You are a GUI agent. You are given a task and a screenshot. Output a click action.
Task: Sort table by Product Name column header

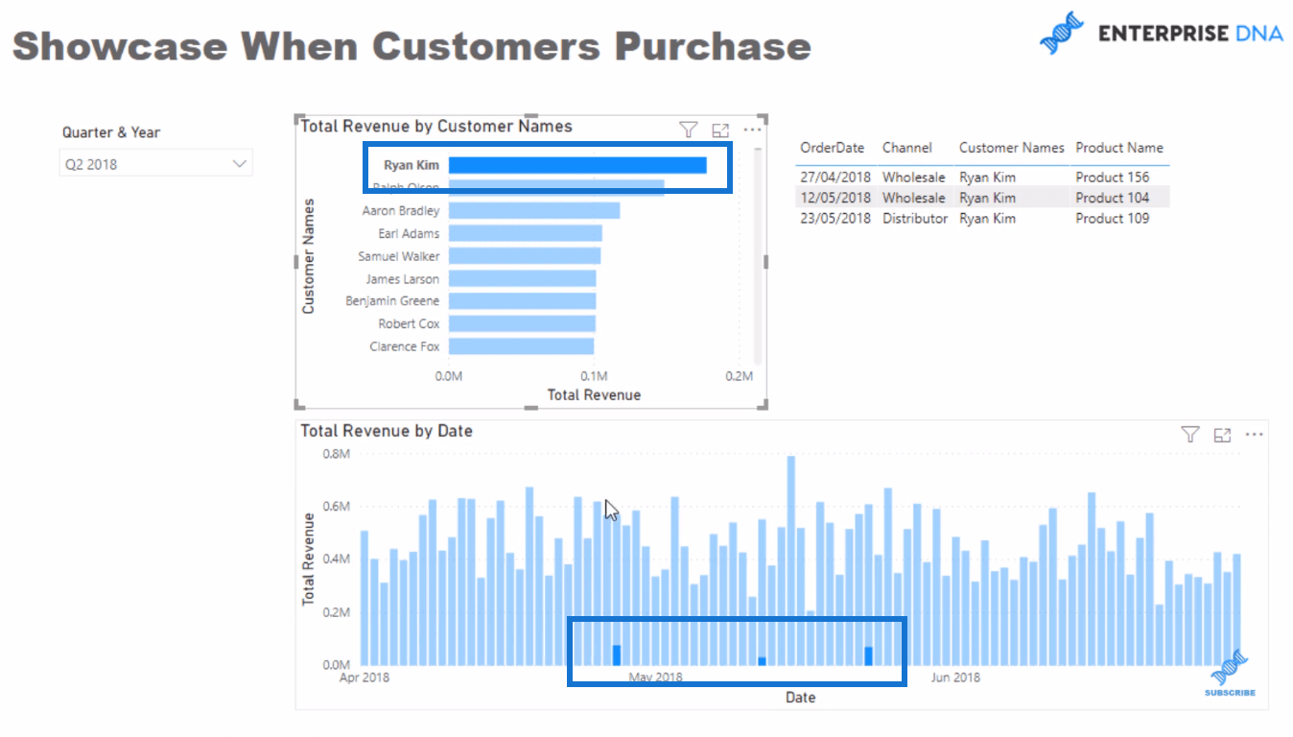click(x=1119, y=148)
